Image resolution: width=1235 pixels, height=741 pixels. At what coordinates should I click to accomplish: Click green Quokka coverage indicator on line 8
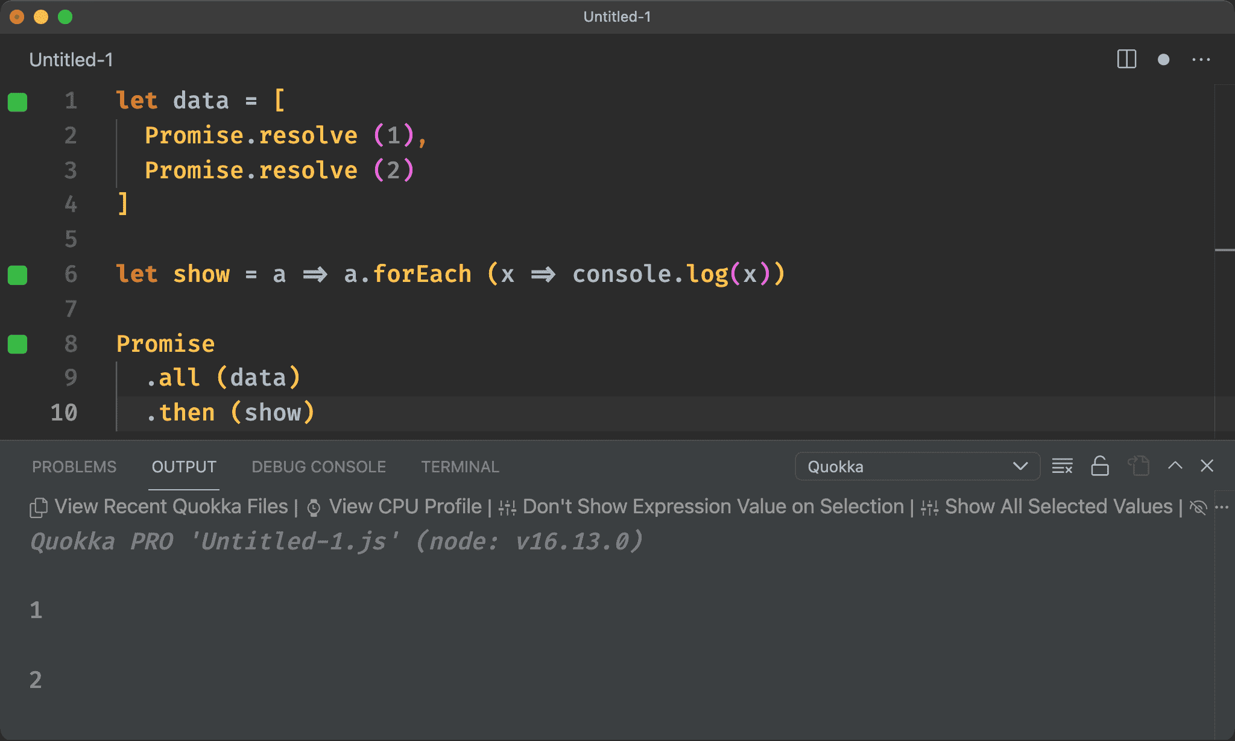click(17, 344)
